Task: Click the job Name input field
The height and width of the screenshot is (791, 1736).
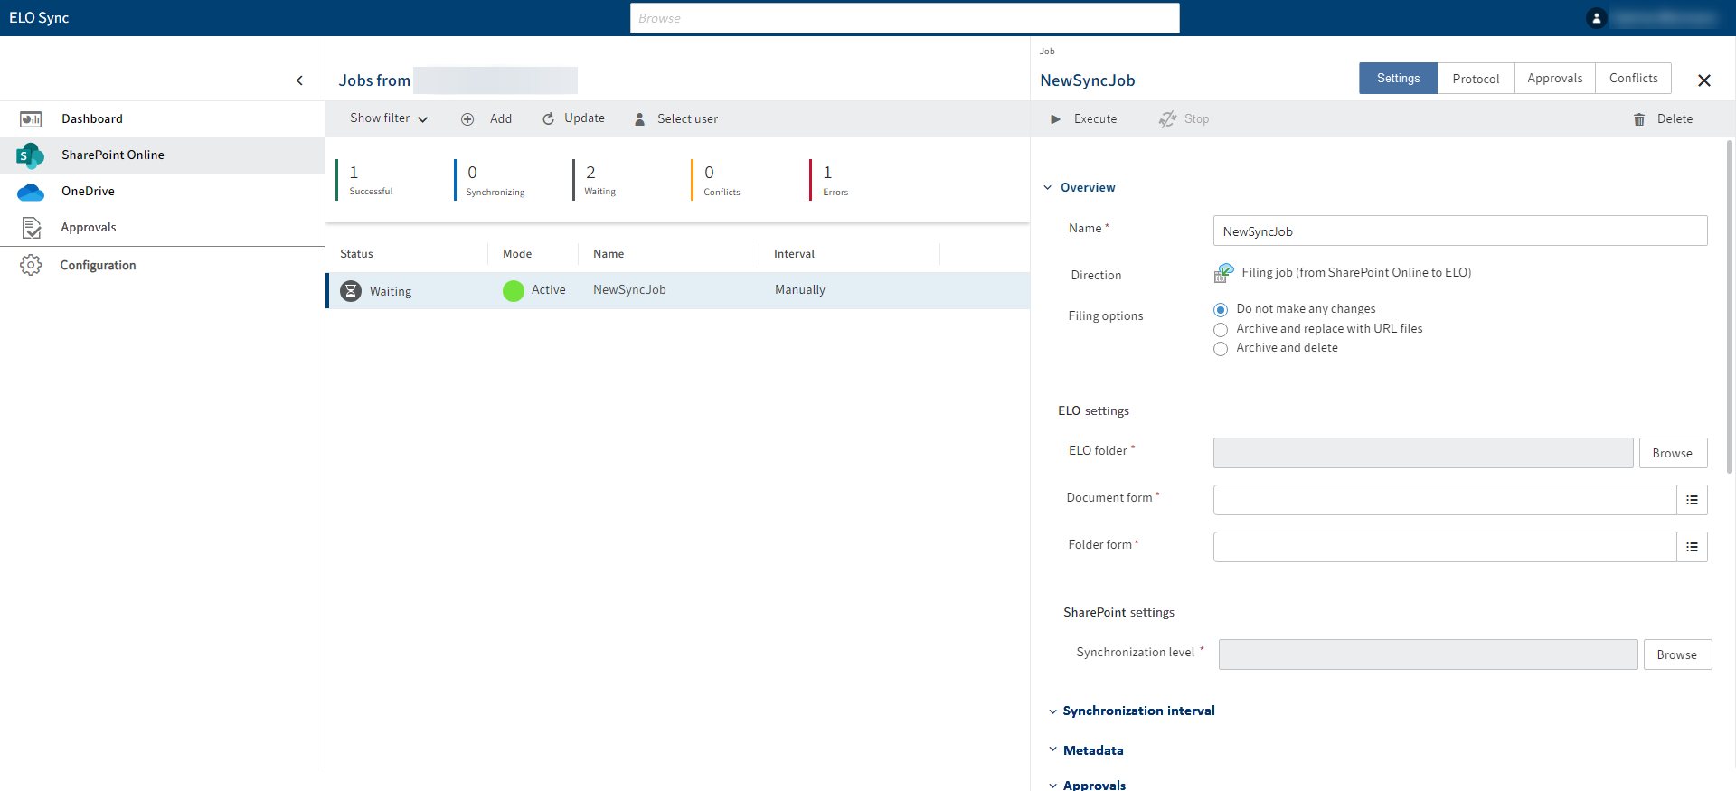Action: (x=1460, y=231)
